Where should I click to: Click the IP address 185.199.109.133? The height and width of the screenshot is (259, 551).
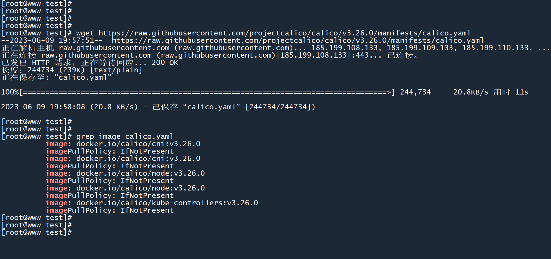420,48
